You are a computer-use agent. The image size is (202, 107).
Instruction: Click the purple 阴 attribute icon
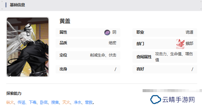(107, 32)
